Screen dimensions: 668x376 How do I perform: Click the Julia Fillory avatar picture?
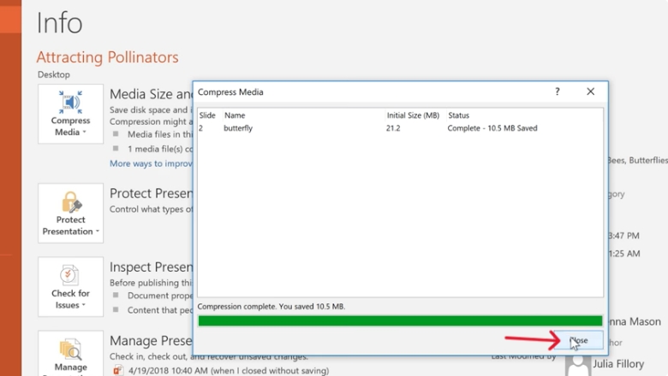pyautogui.click(x=578, y=366)
